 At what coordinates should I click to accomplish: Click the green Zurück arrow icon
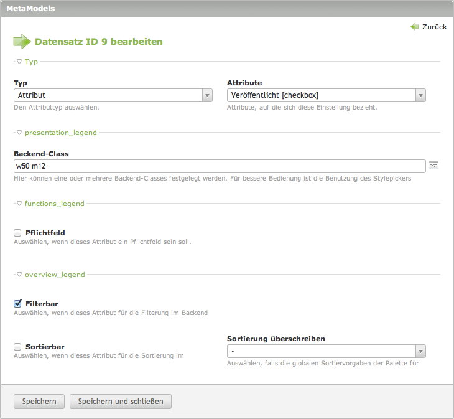tap(415, 27)
